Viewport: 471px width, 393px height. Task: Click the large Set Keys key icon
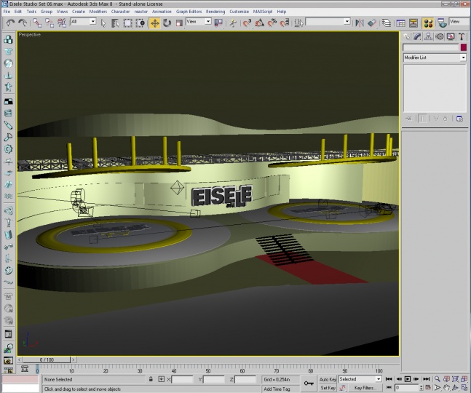pos(309,384)
